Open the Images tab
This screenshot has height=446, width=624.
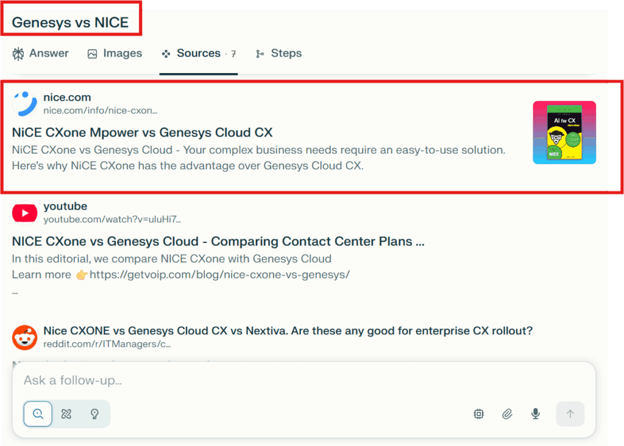tap(115, 54)
